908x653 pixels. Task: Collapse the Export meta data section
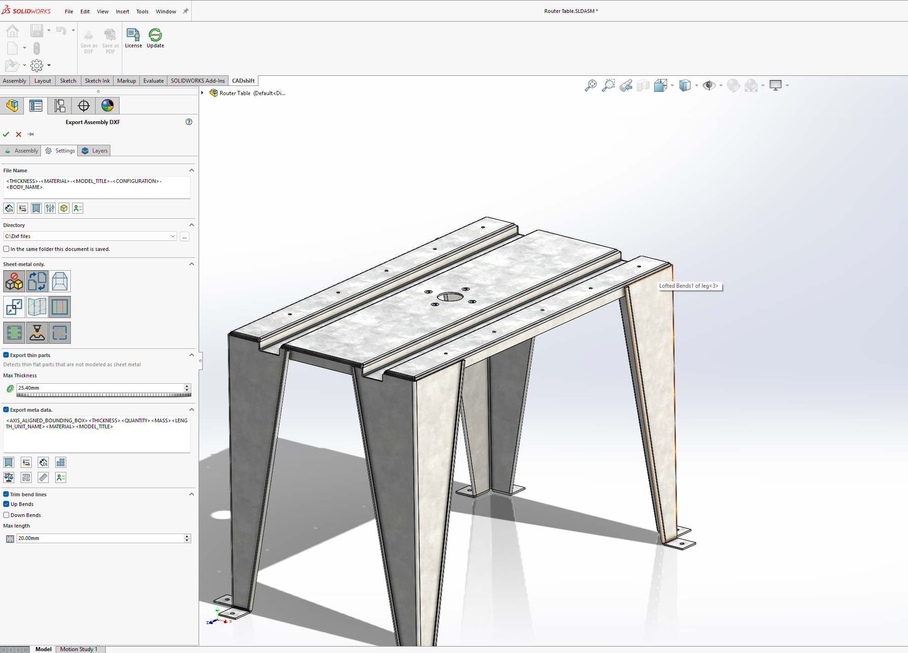(192, 409)
